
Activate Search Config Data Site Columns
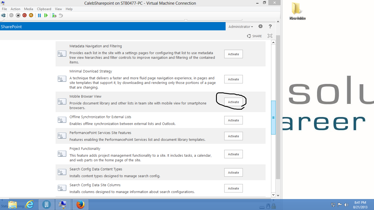(x=234, y=188)
